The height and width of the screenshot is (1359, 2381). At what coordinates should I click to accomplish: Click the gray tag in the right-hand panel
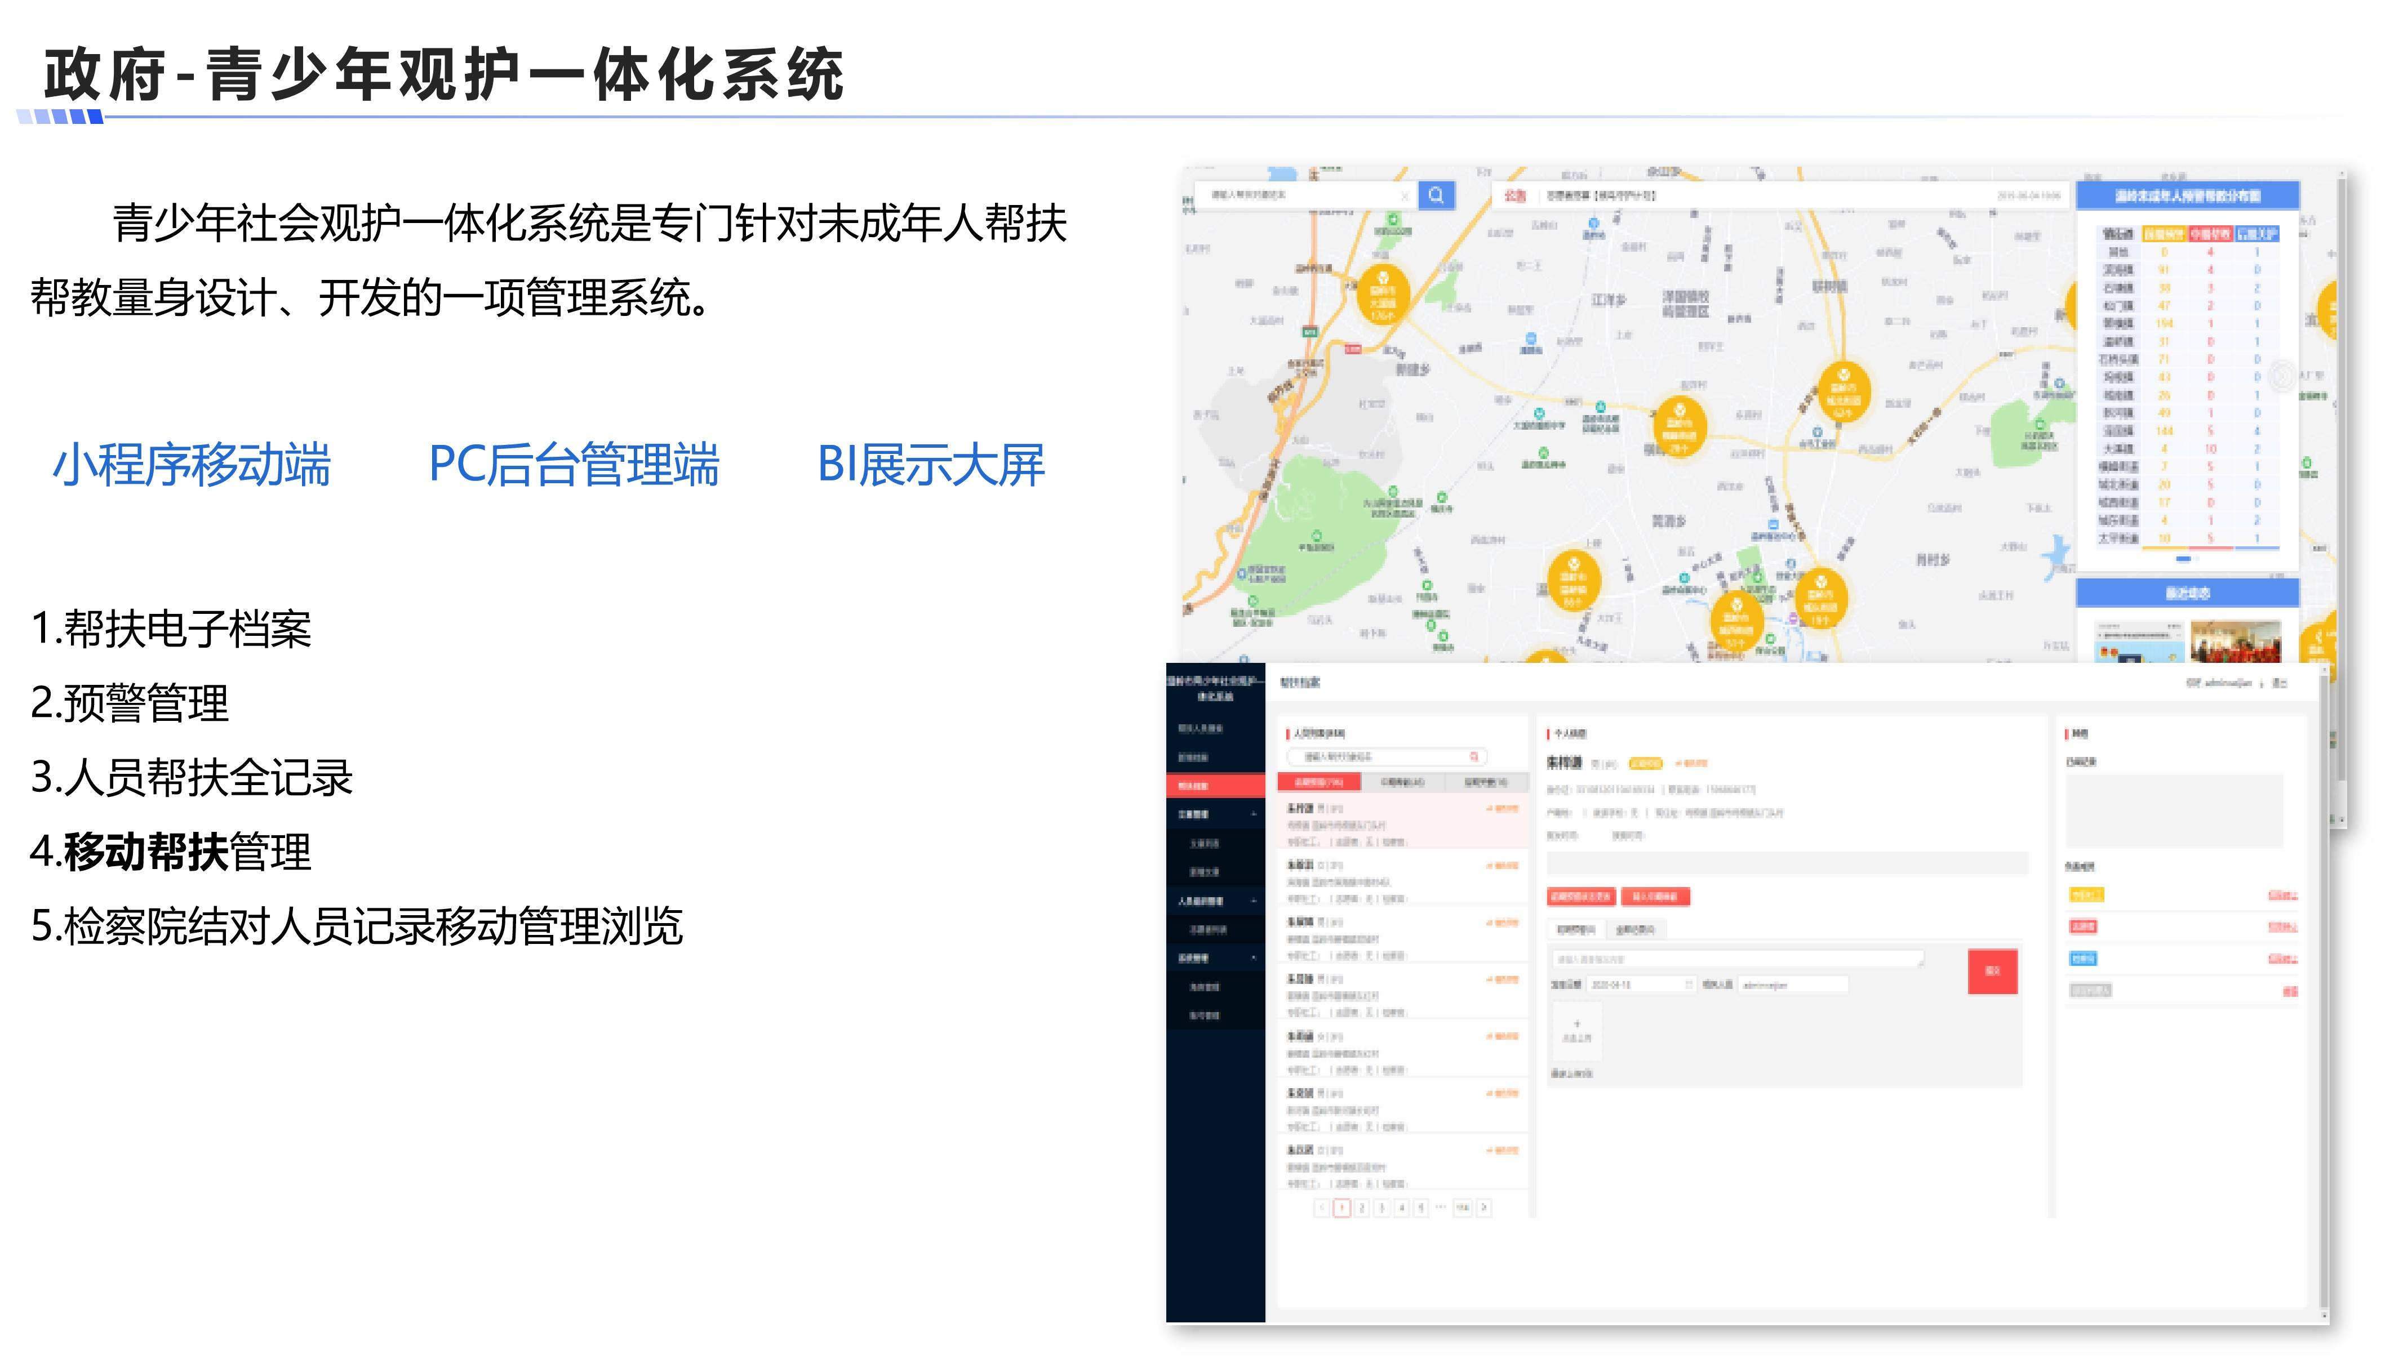pos(2090,990)
